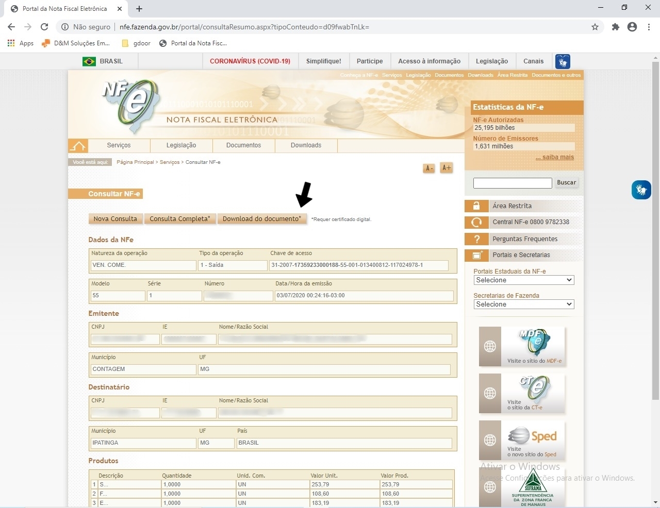
Task: Open Simplifique! in government bar
Action: coord(323,61)
